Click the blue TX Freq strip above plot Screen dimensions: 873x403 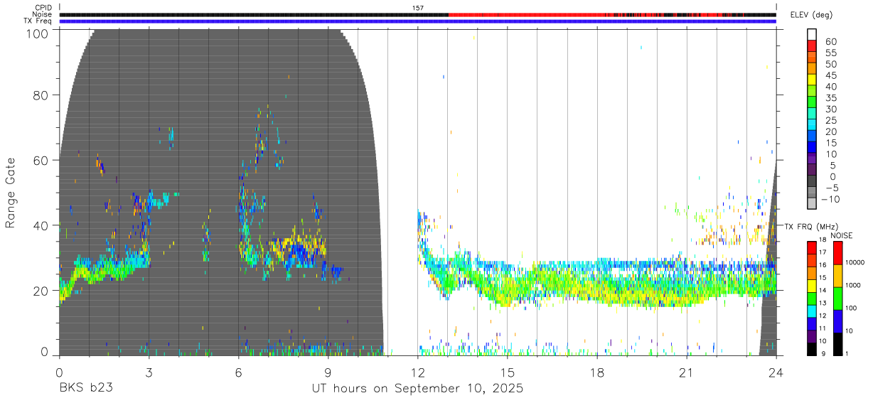coord(418,21)
